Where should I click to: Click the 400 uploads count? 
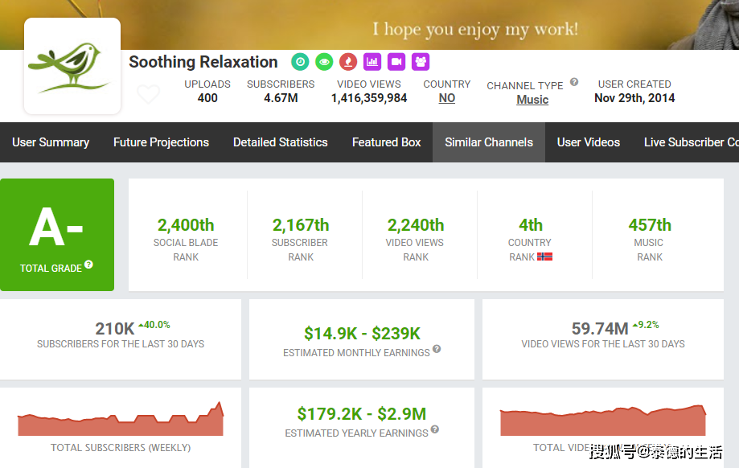[x=207, y=98]
